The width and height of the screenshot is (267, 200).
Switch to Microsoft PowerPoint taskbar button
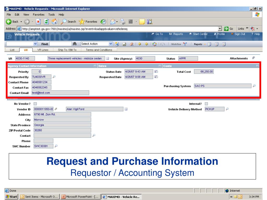click(81, 197)
